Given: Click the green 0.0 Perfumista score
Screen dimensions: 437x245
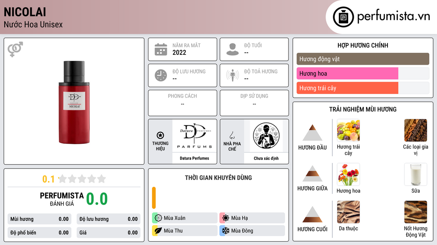Looking at the screenshot, I should 97,199.
